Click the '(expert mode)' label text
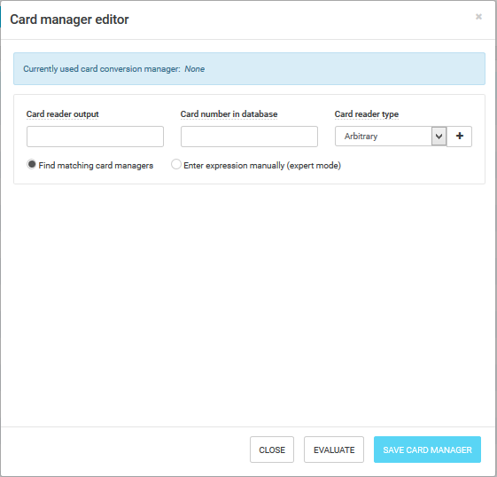The width and height of the screenshot is (497, 477). coord(314,166)
